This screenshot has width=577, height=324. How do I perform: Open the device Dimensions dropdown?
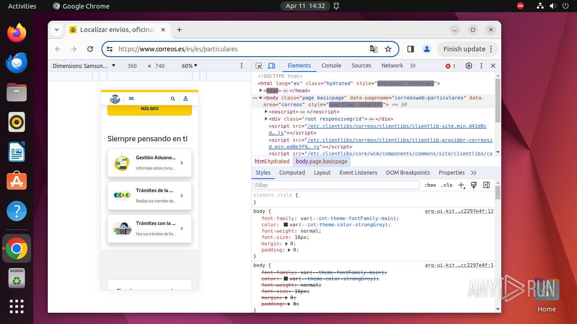(84, 66)
